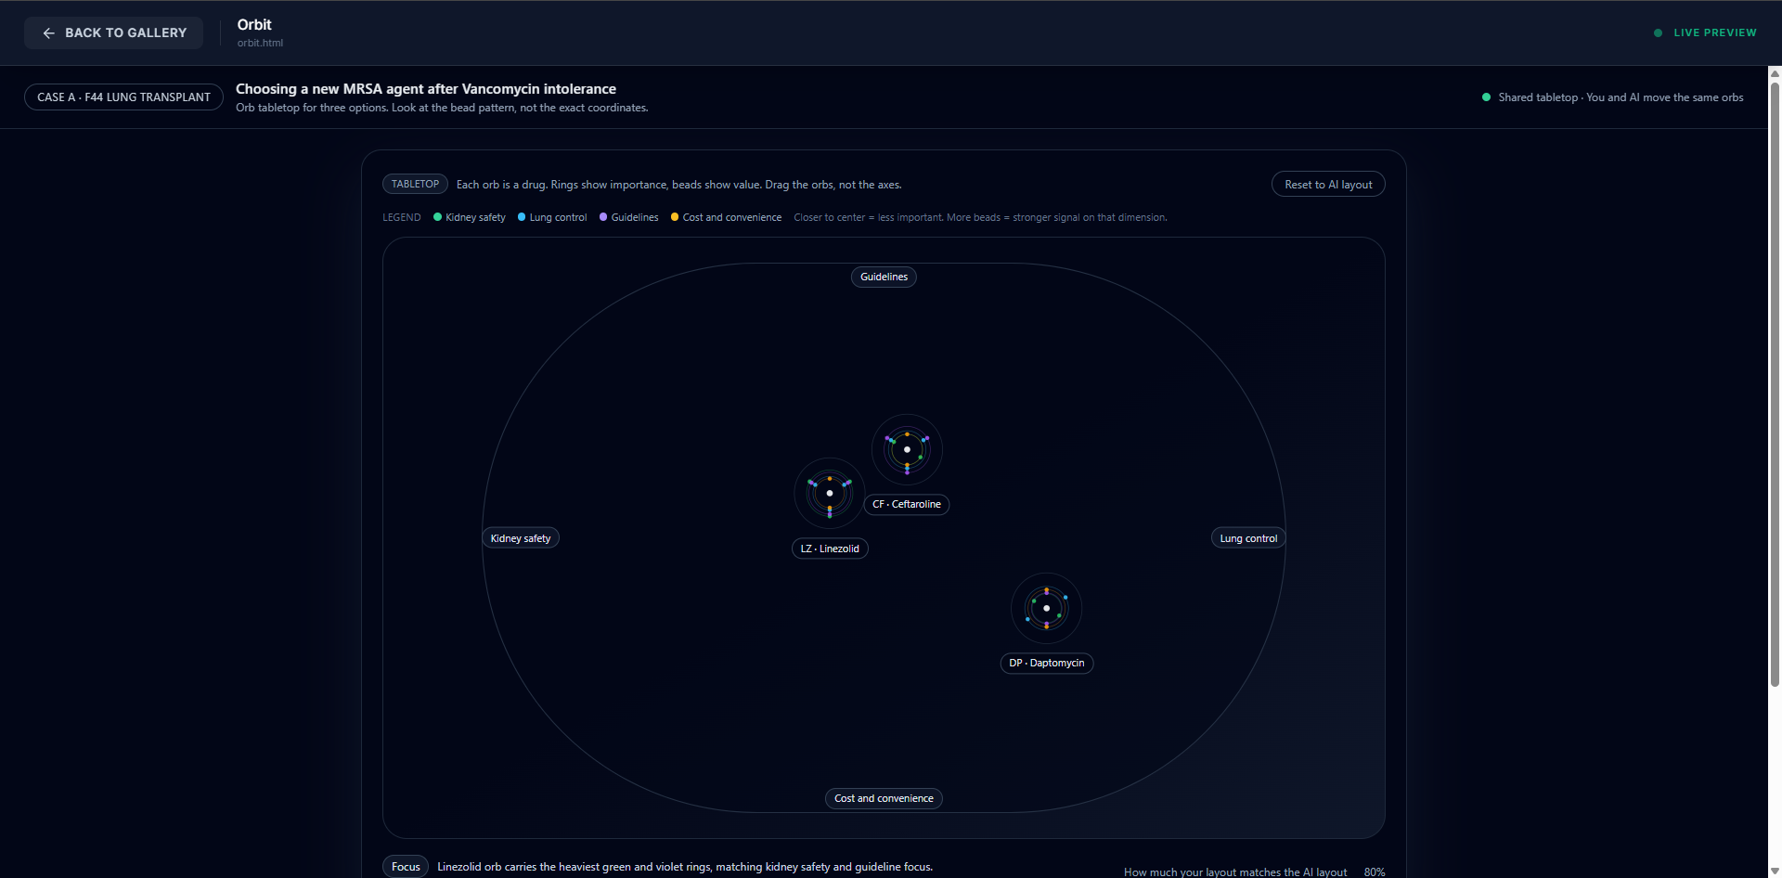Switch to the Focus tab
Viewport: 1782px width, 878px height.
(x=405, y=866)
